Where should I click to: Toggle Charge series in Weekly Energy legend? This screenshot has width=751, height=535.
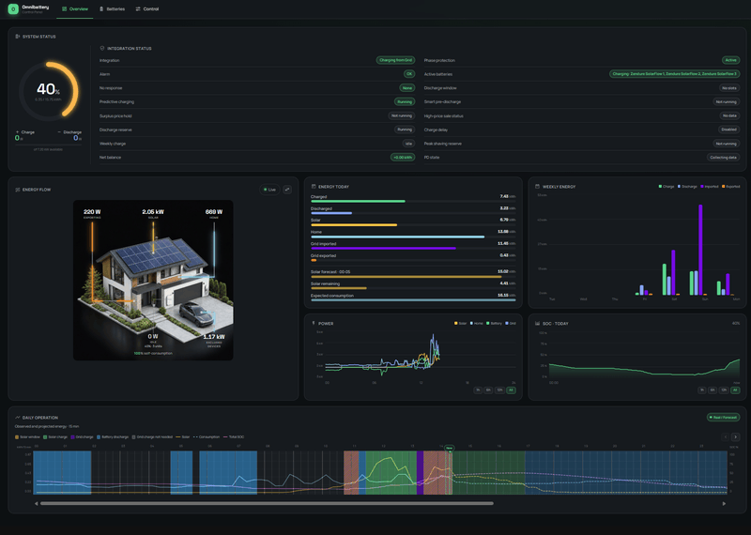(667, 187)
